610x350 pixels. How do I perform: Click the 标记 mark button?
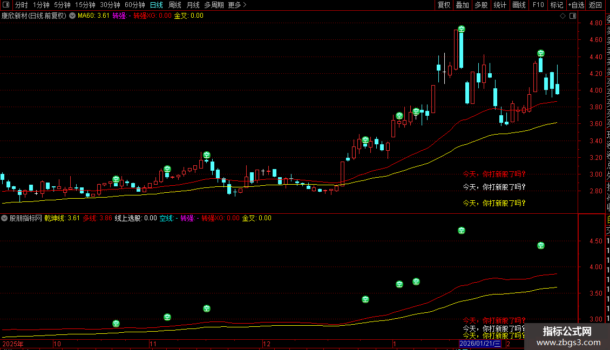[557, 5]
